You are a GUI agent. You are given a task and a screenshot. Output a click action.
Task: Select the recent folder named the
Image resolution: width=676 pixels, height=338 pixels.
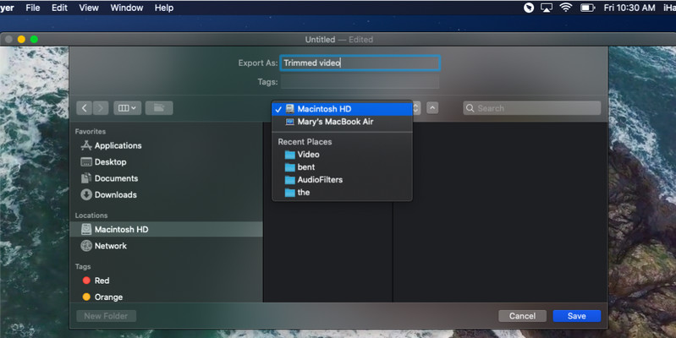pos(343,193)
